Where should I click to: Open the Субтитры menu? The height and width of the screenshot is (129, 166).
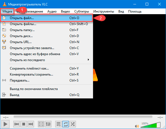[82, 11]
